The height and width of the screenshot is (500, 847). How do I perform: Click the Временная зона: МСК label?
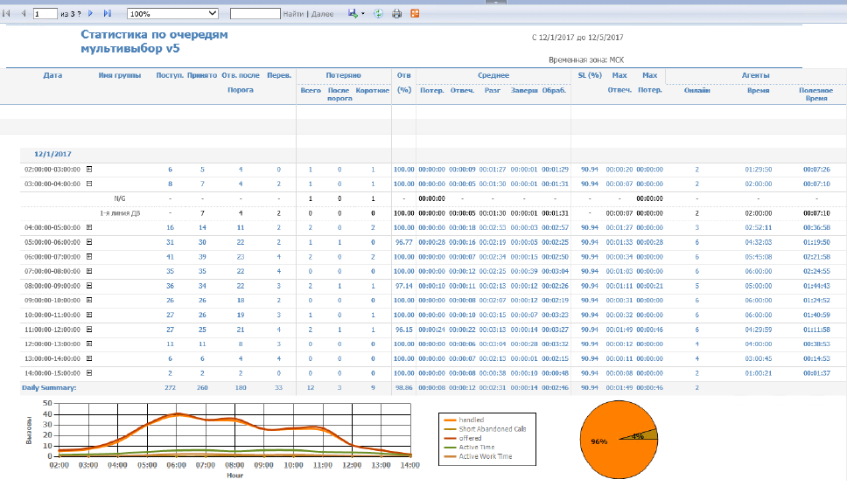(586, 59)
